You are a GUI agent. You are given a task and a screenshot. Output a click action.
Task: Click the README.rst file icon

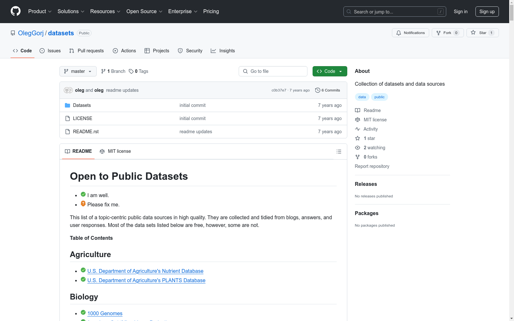click(x=67, y=132)
